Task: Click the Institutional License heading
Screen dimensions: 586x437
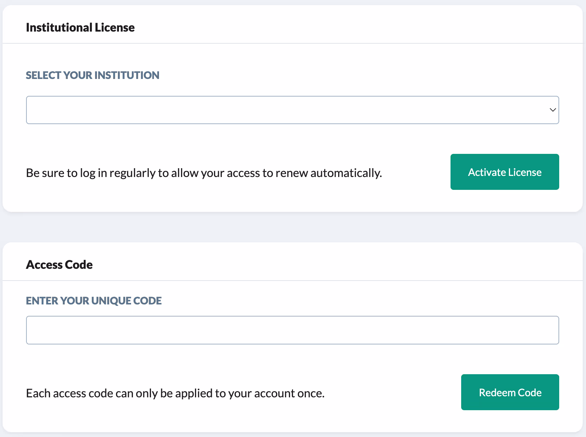Action: point(80,28)
